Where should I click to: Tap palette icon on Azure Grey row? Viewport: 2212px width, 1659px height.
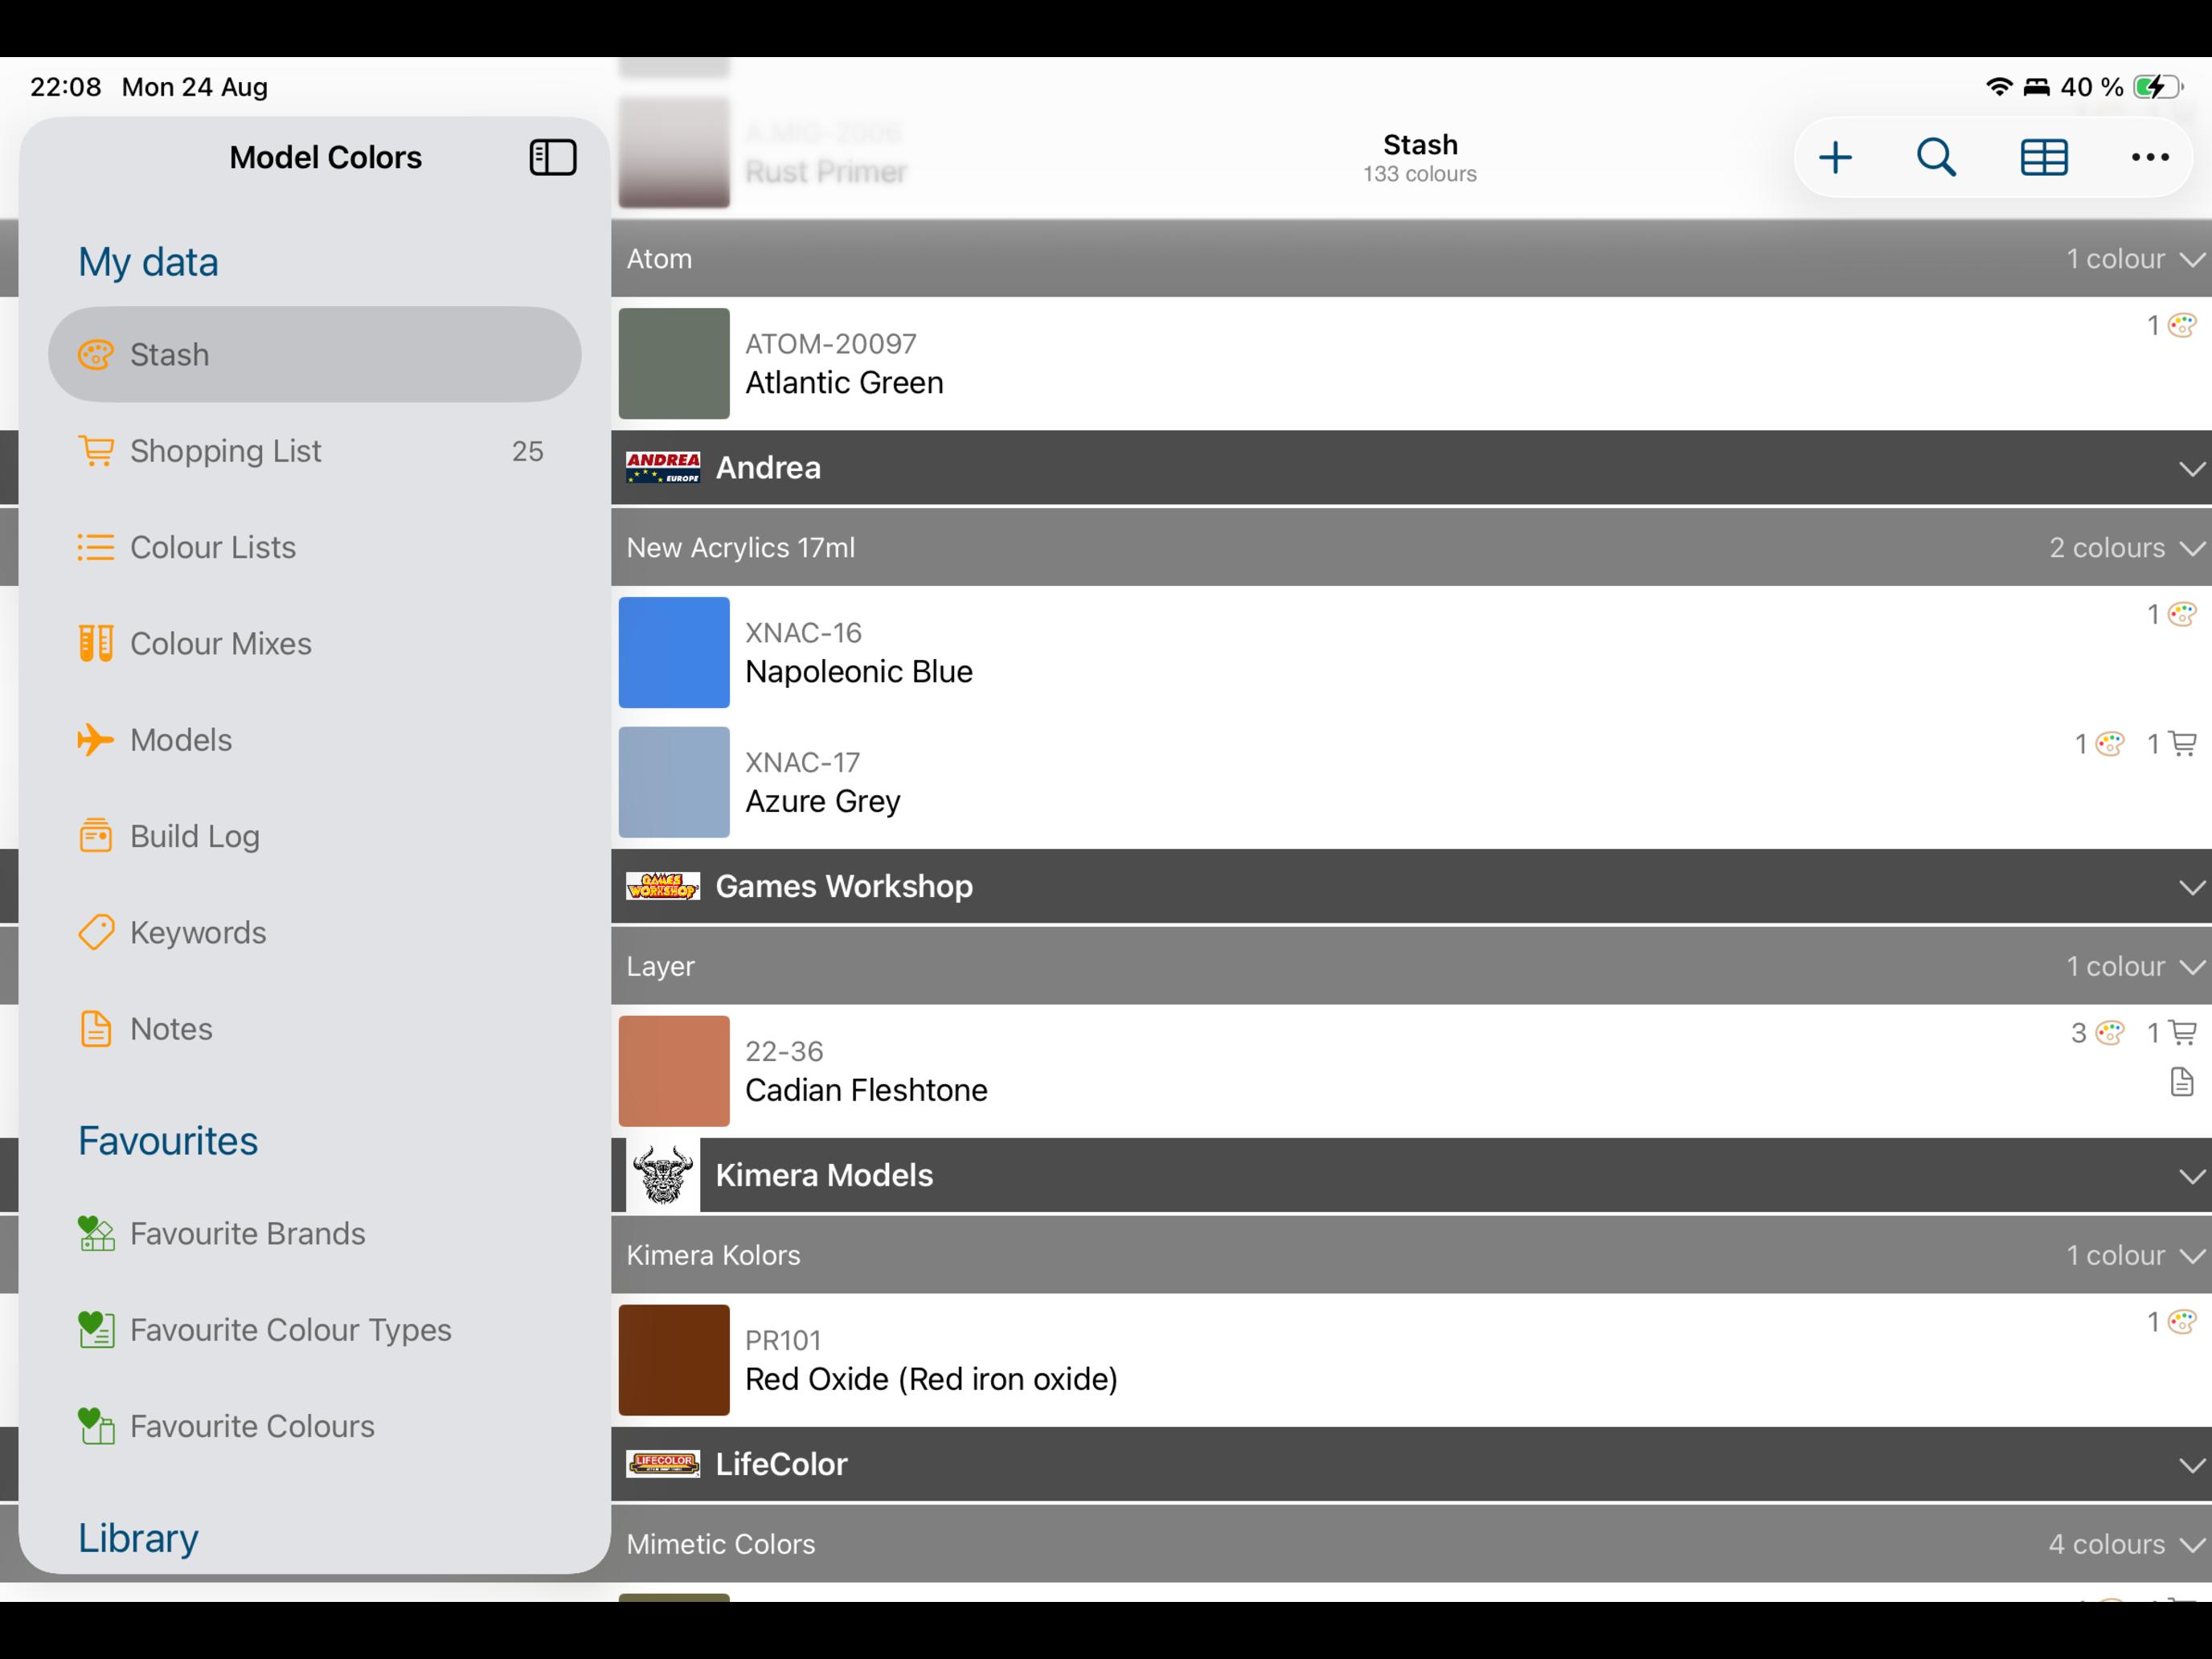click(x=2109, y=744)
